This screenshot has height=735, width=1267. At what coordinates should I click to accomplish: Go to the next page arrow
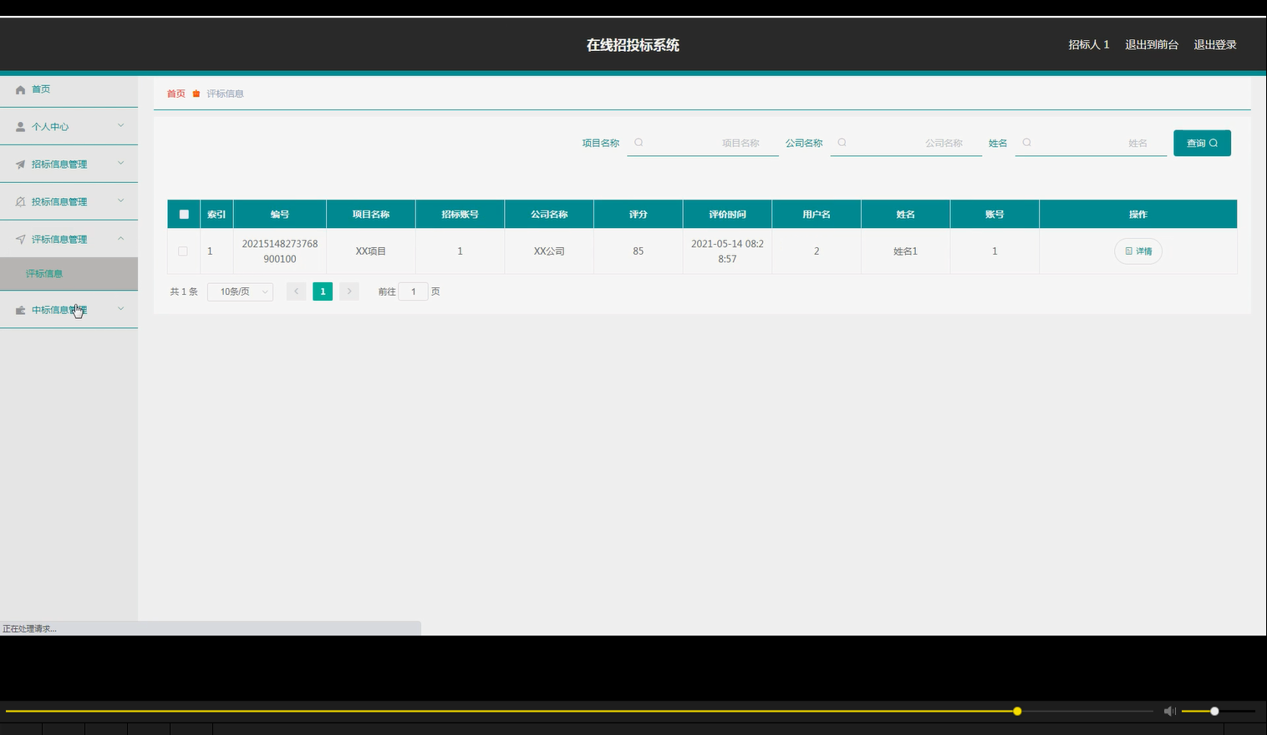(349, 291)
